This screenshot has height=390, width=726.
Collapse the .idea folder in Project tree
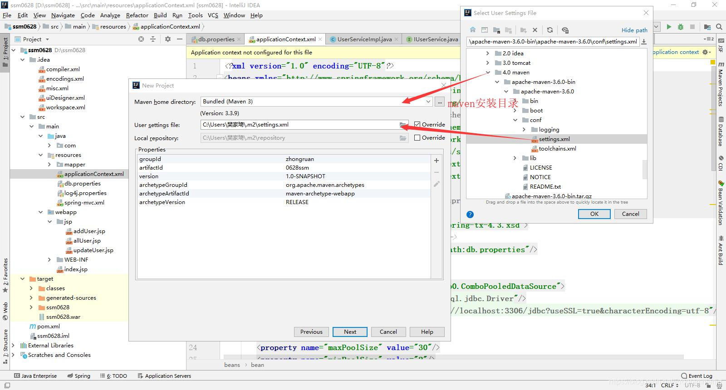pos(22,59)
